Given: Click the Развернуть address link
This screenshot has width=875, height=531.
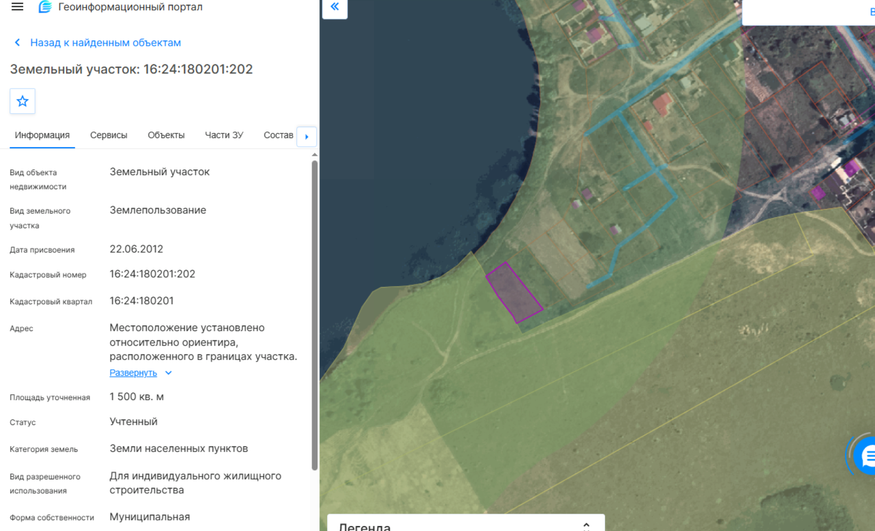Looking at the screenshot, I should click(x=133, y=373).
